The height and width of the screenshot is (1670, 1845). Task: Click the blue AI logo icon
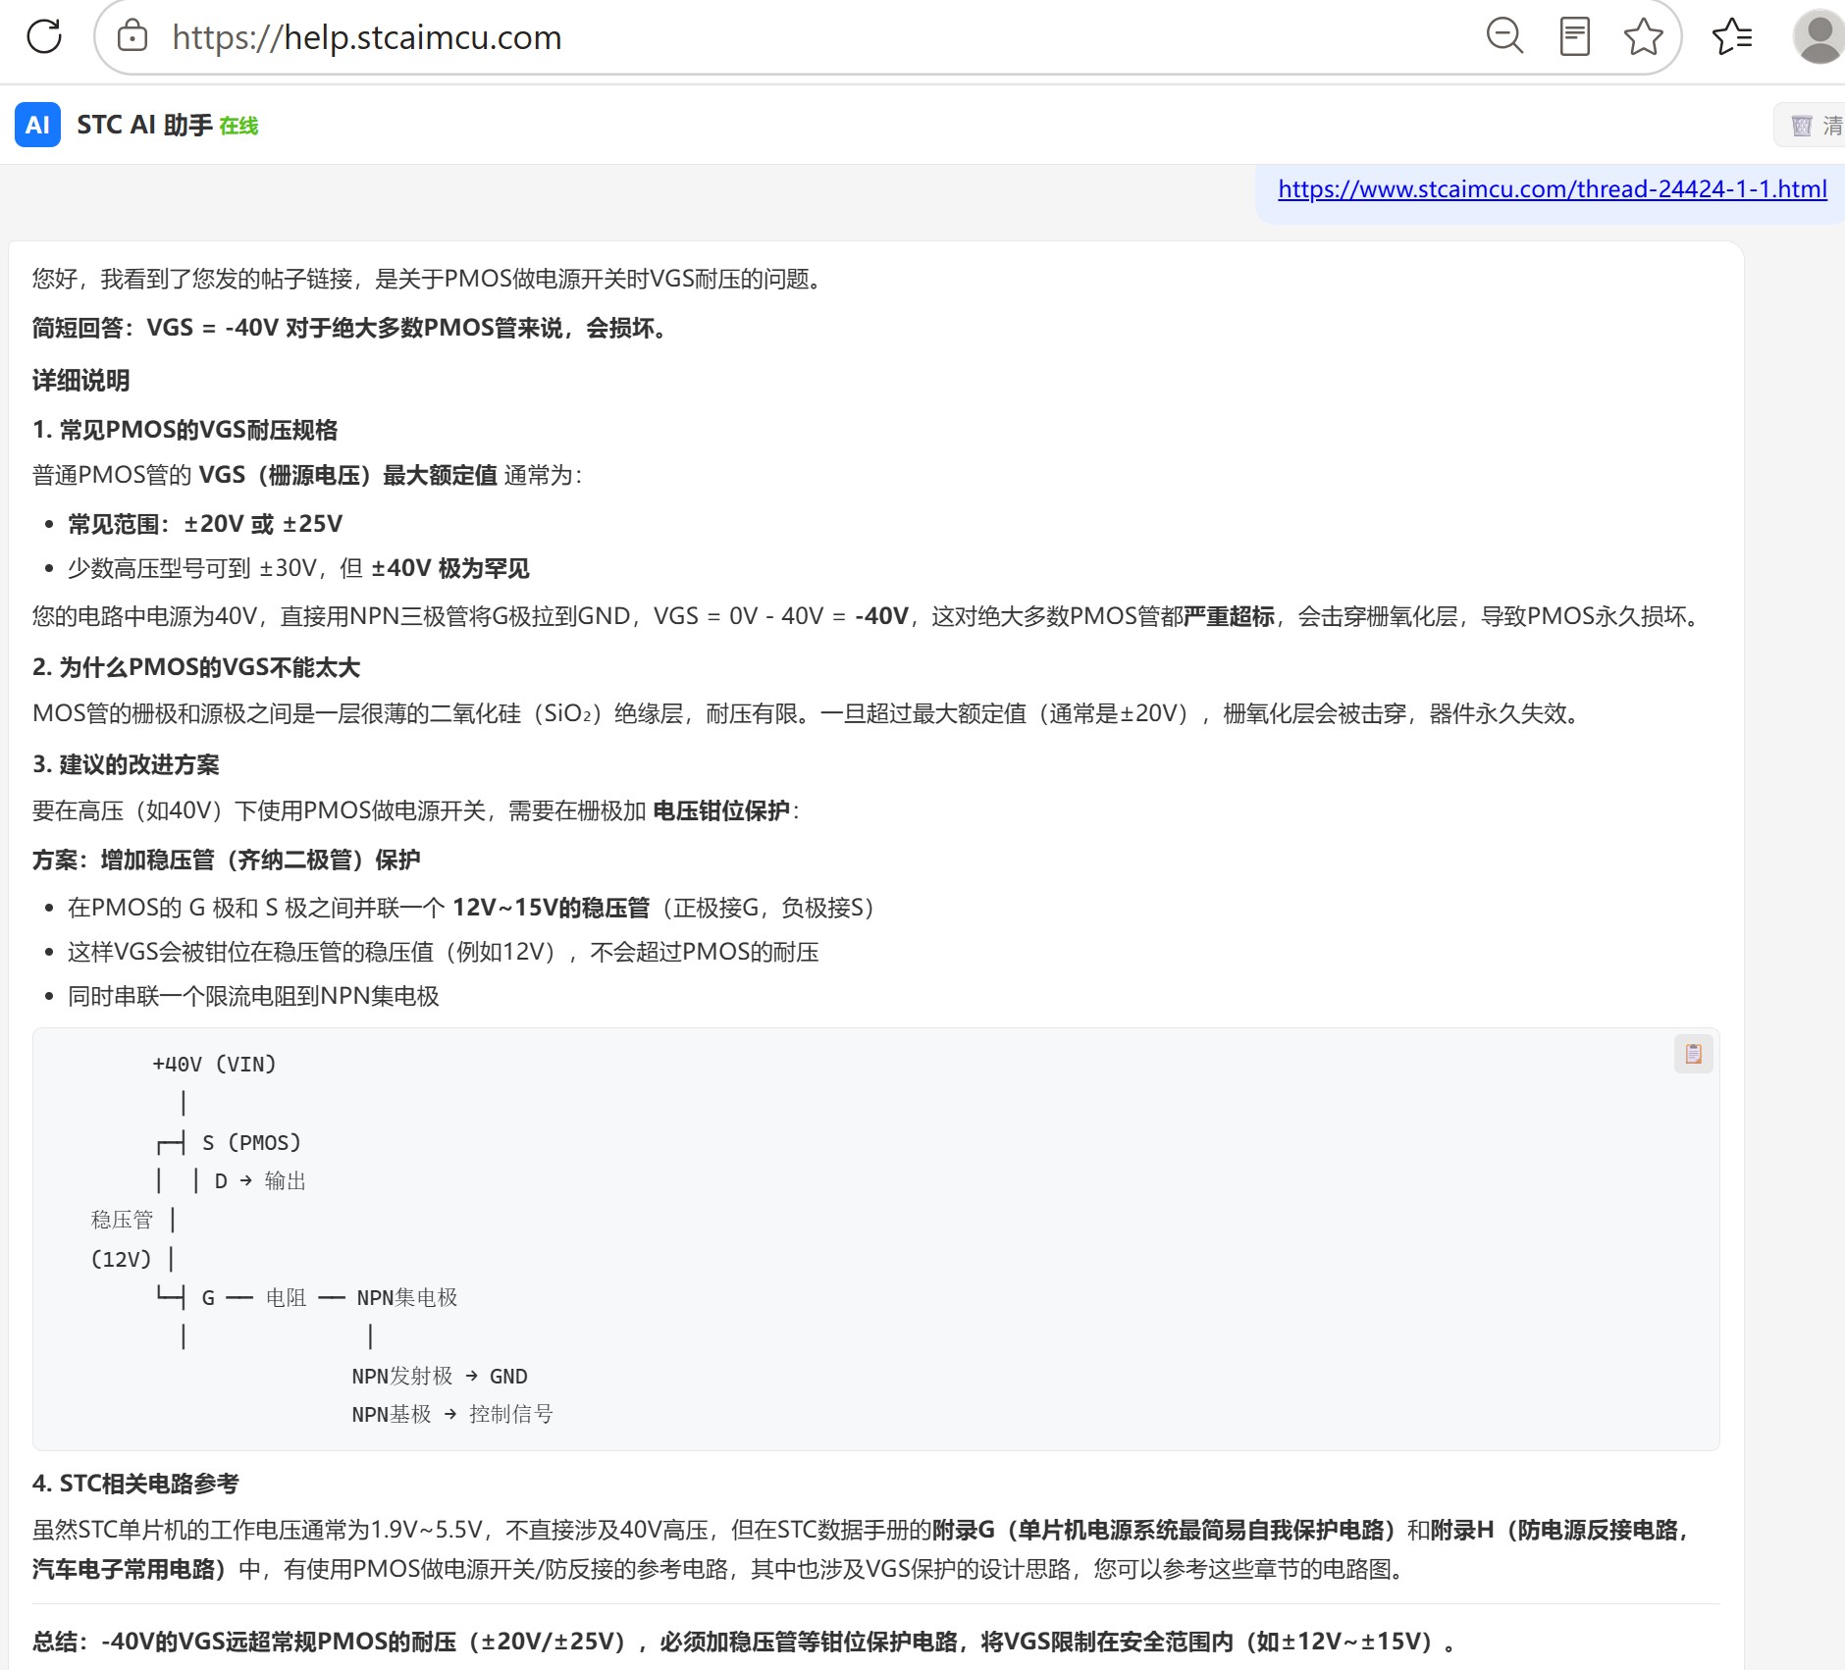pos(37,125)
